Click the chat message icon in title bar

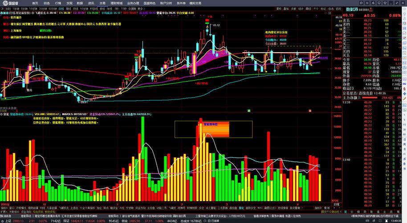coord(361,3)
